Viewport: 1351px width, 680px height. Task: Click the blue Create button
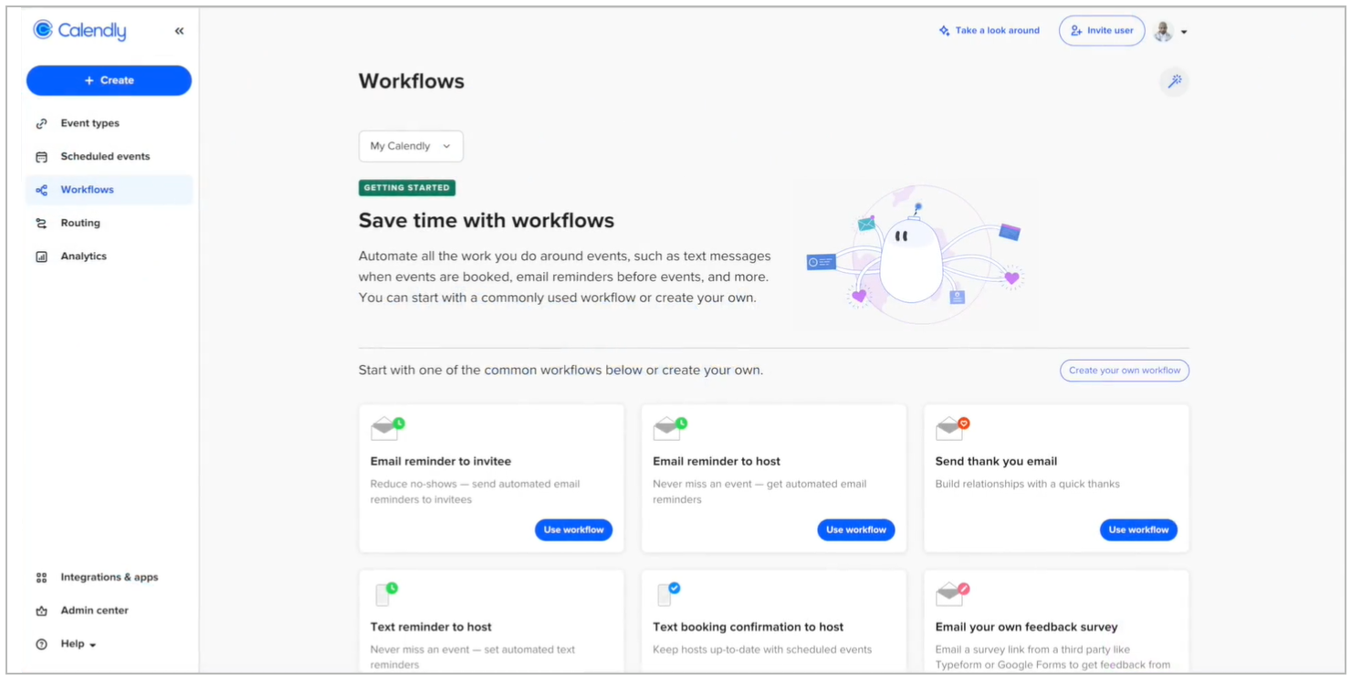tap(109, 80)
